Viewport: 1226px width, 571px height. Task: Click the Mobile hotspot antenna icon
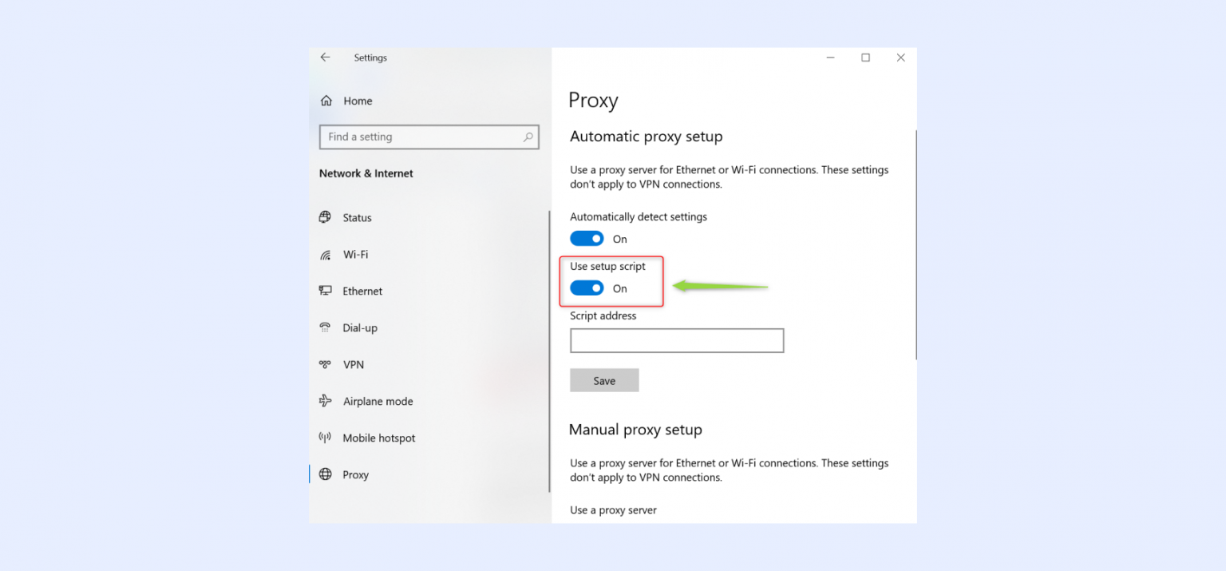click(325, 438)
